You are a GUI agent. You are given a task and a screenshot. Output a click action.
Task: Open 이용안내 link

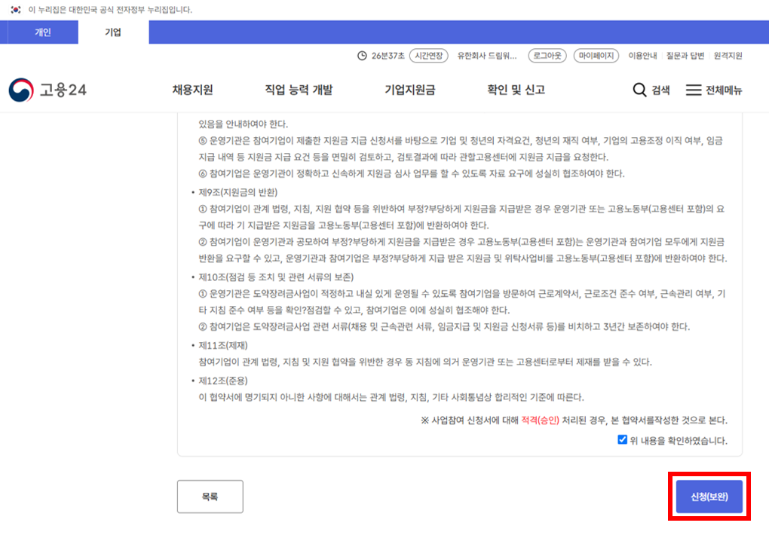pyautogui.click(x=642, y=56)
